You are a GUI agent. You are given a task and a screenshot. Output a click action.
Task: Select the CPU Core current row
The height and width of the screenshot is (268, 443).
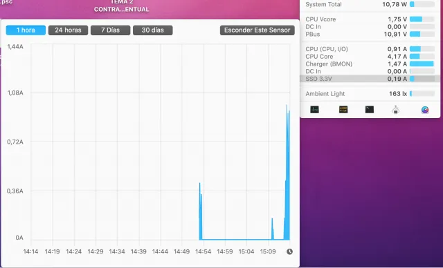[370, 57]
